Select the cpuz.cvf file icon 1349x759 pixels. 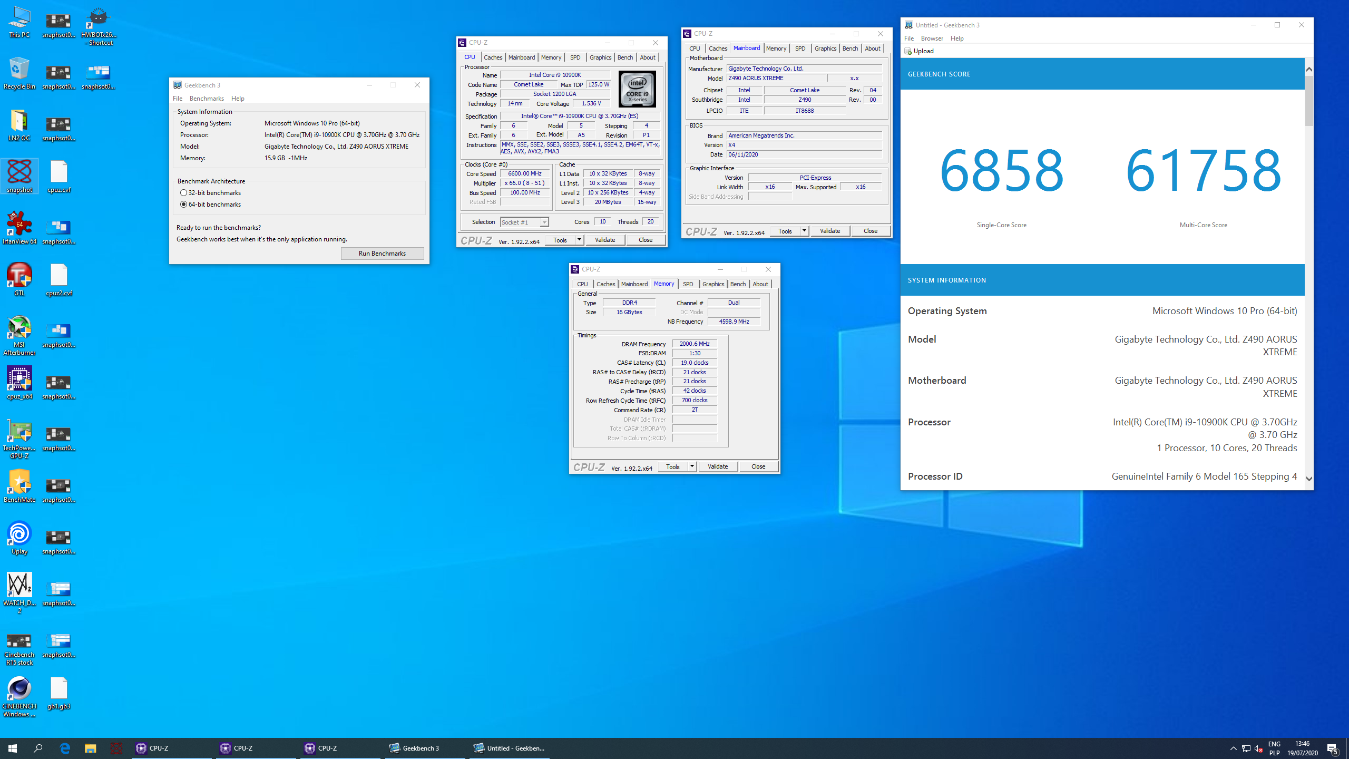point(59,177)
